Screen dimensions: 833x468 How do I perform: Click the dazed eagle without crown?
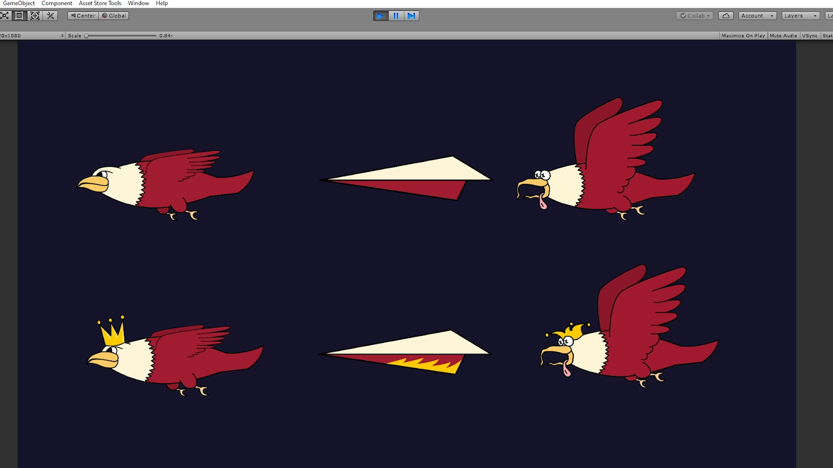click(606, 159)
